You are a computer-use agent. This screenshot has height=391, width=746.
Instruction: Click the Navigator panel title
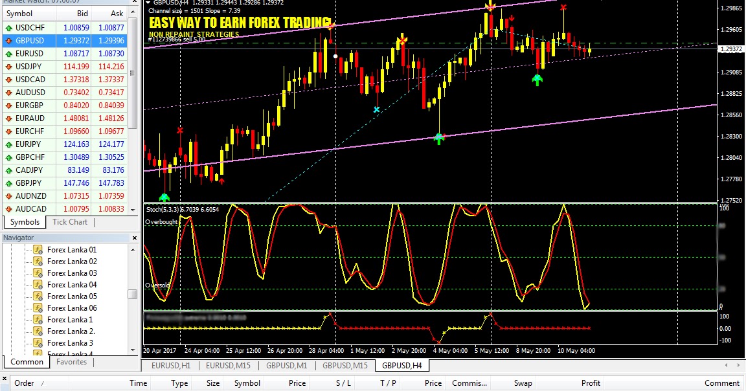pyautogui.click(x=19, y=238)
